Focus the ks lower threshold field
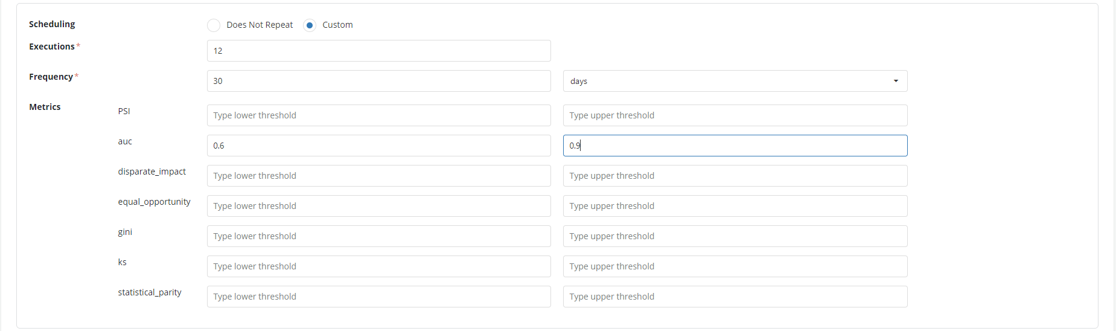 [378, 266]
